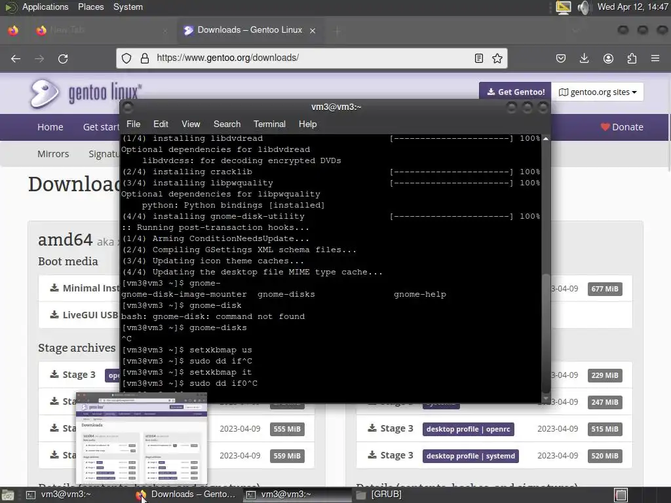Click the 555 MiB size badge

[x=287, y=429]
